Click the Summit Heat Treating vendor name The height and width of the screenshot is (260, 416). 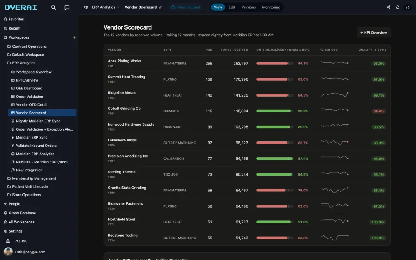click(x=126, y=77)
